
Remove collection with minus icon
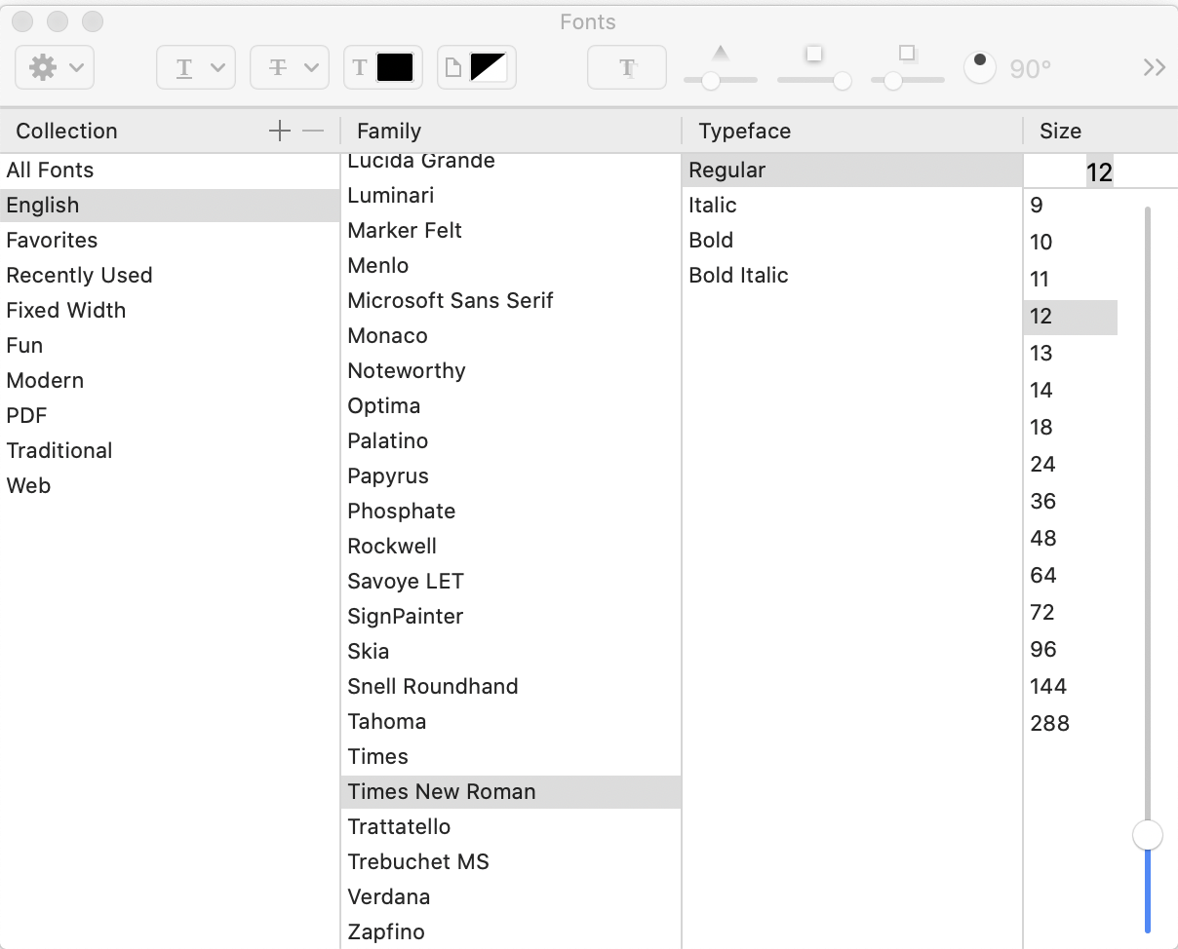pos(312,131)
